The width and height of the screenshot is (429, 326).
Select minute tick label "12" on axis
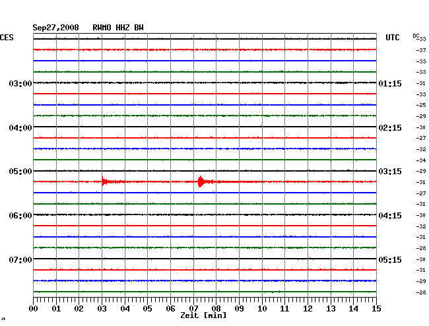(308, 308)
